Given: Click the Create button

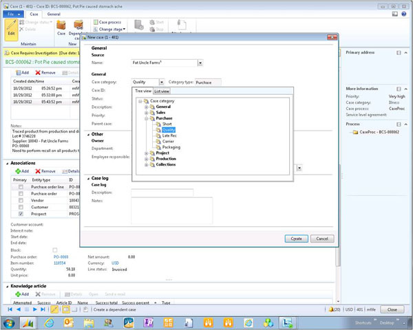Looking at the screenshot, I should [295, 238].
